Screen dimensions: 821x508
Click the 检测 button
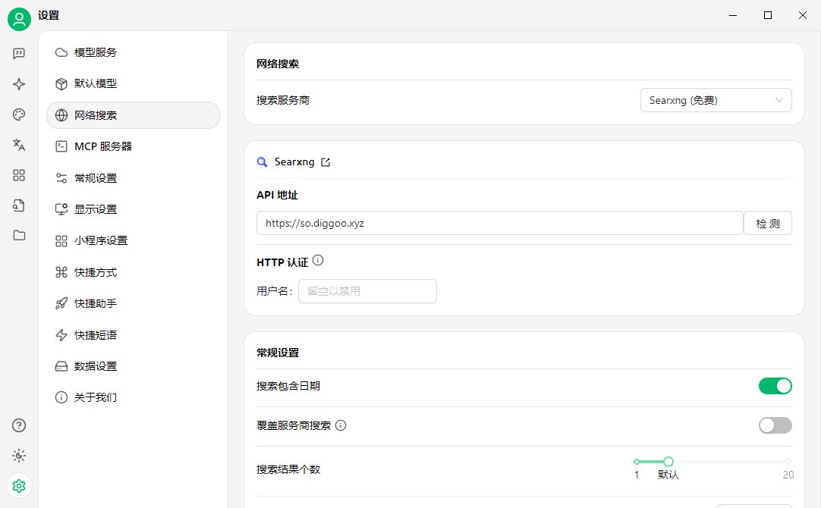click(768, 224)
